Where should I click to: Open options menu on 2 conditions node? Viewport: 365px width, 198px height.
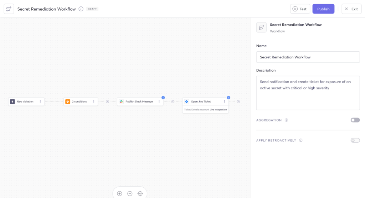(x=94, y=101)
